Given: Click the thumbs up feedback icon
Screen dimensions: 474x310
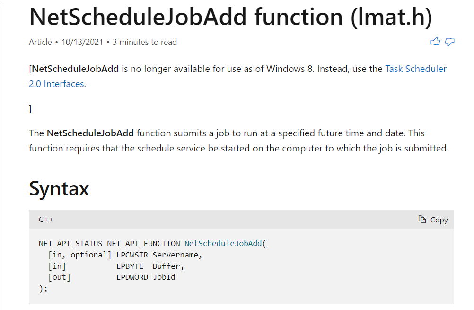Looking at the screenshot, I should click(x=435, y=42).
